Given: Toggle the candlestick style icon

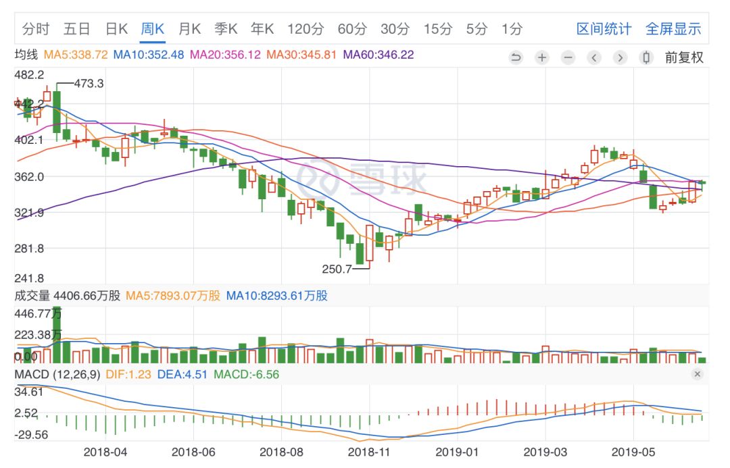Looking at the screenshot, I should point(646,57).
